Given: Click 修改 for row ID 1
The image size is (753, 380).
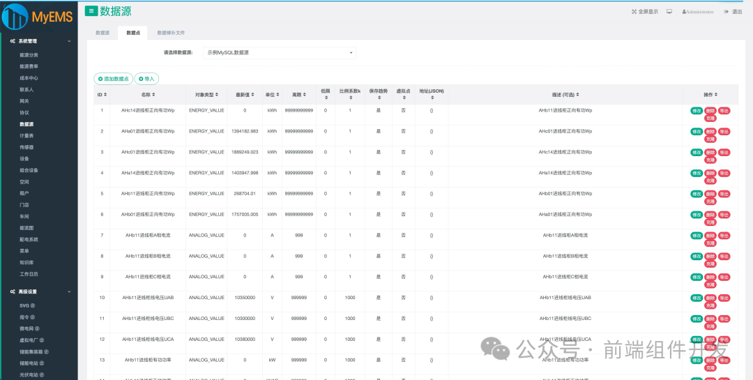Looking at the screenshot, I should [697, 110].
